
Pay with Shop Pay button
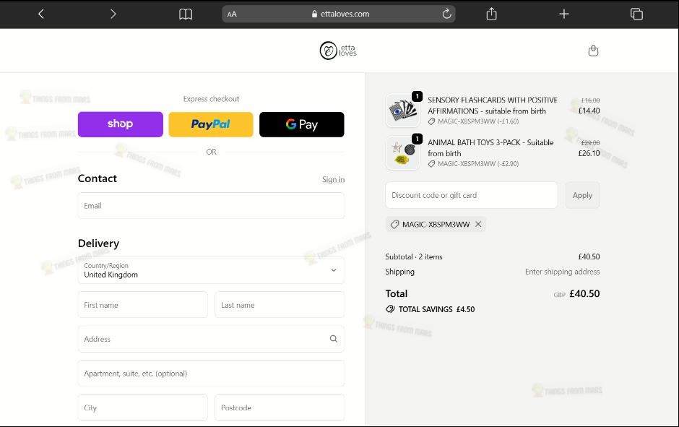pos(121,124)
